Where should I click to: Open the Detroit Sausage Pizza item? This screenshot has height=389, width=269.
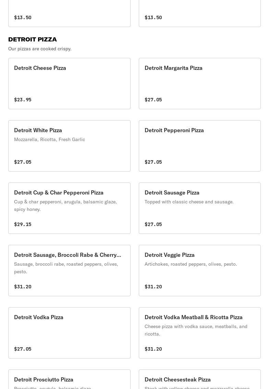pyautogui.click(x=200, y=208)
